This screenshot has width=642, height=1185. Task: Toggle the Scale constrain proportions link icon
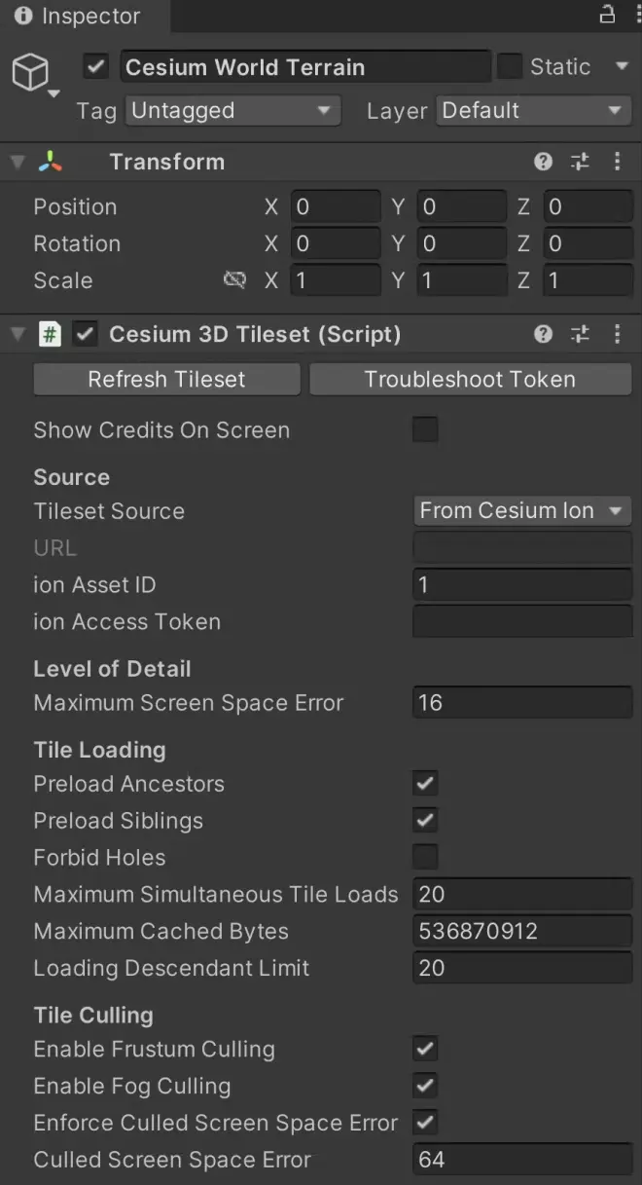click(234, 280)
